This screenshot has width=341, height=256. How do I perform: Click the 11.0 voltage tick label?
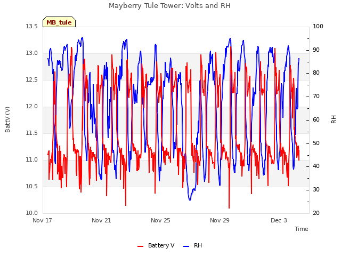32,160
